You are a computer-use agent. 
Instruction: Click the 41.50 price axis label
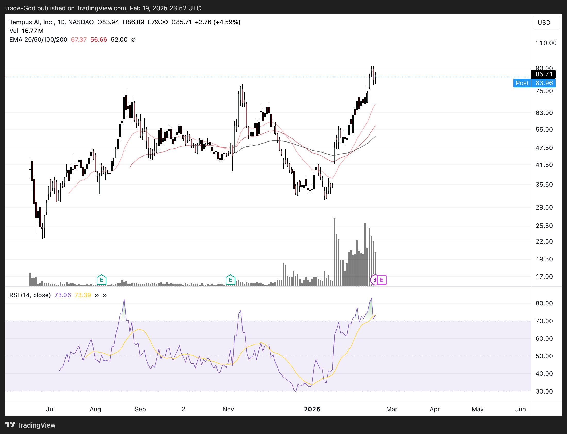click(x=544, y=165)
